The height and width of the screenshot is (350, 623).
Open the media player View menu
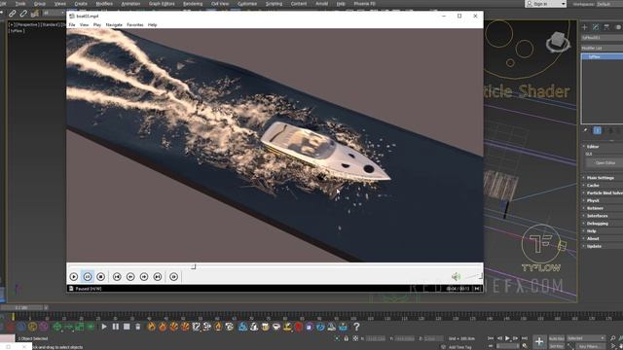click(x=85, y=24)
